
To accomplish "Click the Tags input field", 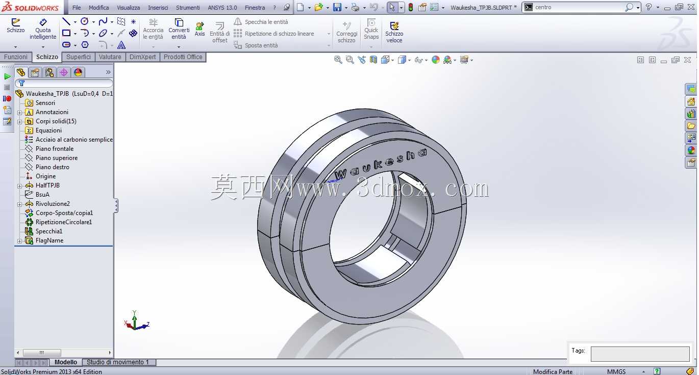I will click(640, 354).
